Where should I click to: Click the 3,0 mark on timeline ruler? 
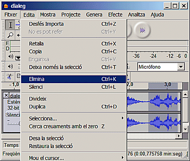point(168,84)
